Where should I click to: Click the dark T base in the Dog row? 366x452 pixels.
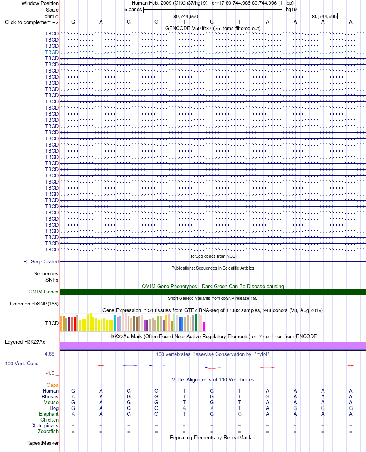240,408
